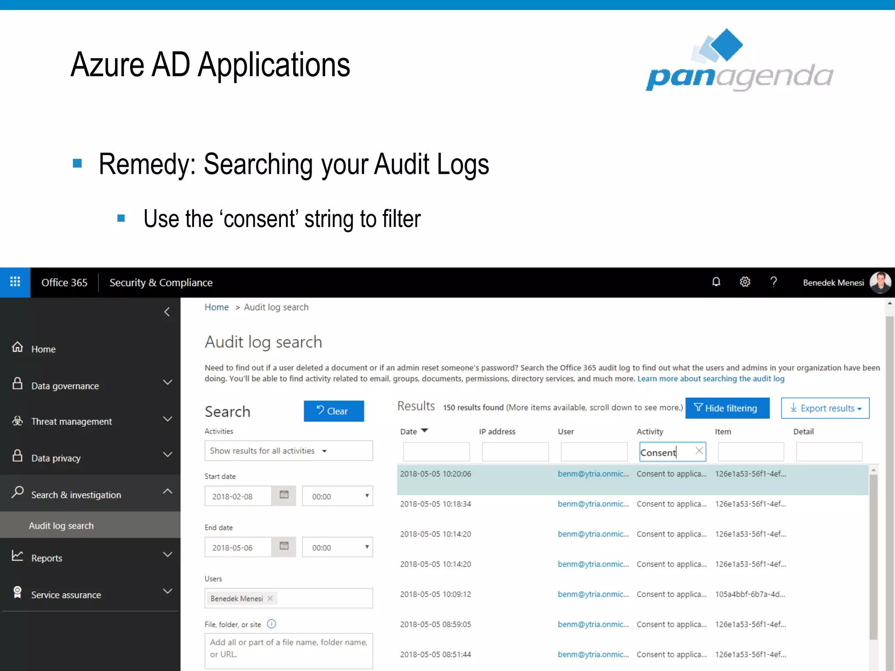This screenshot has height=671, width=895.
Task: Clear the Consent activity filter text
Action: pos(699,451)
